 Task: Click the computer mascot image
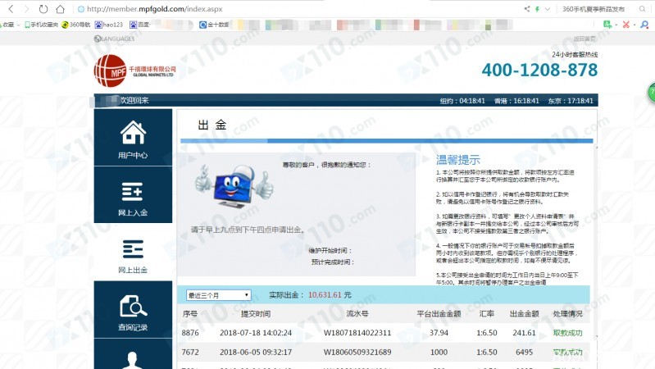tap(234, 186)
